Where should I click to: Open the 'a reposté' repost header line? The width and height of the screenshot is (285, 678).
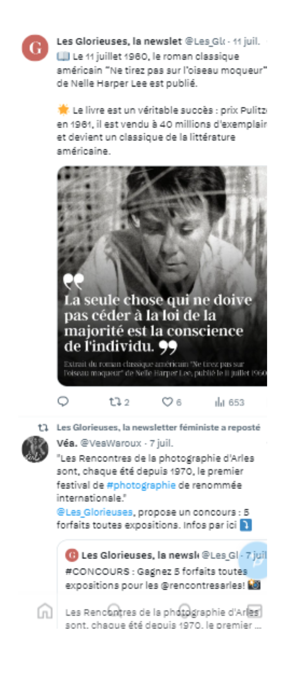[x=158, y=427]
